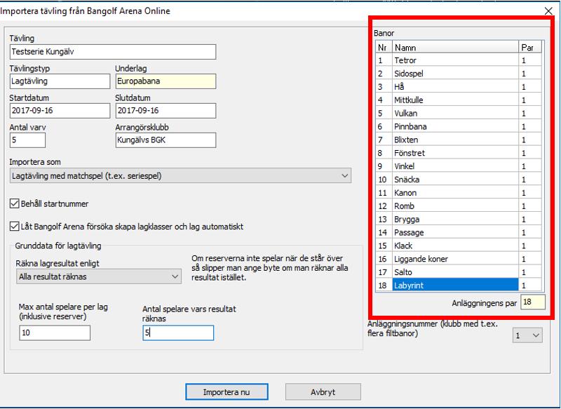Click the Antal varv field
This screenshot has width=561, height=409.
tap(27, 140)
